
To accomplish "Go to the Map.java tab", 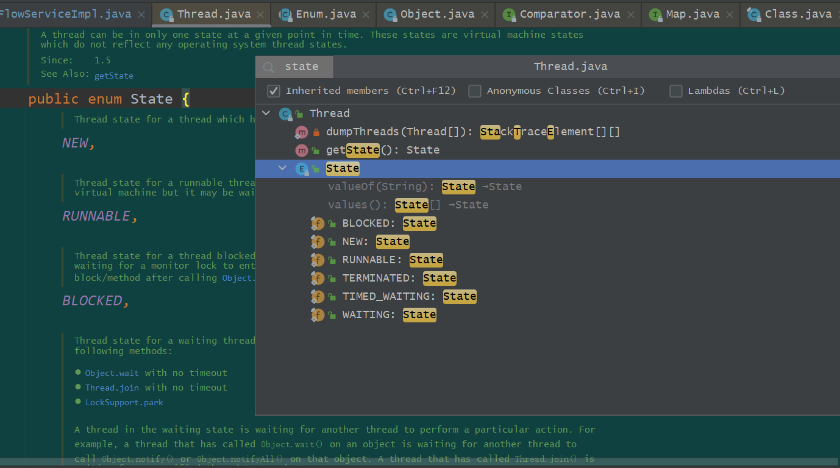I will tap(691, 14).
